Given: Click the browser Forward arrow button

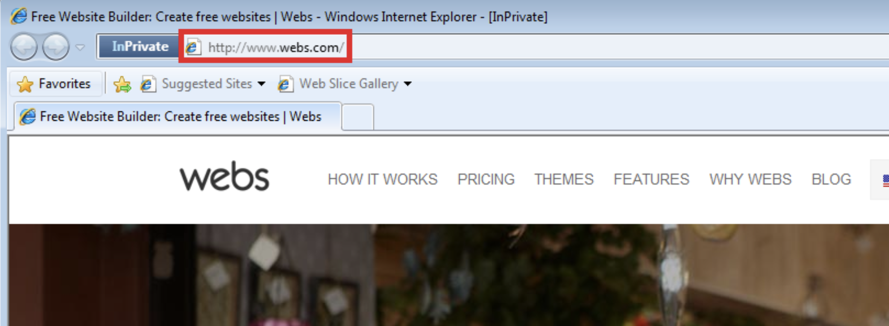Looking at the screenshot, I should click(x=56, y=47).
